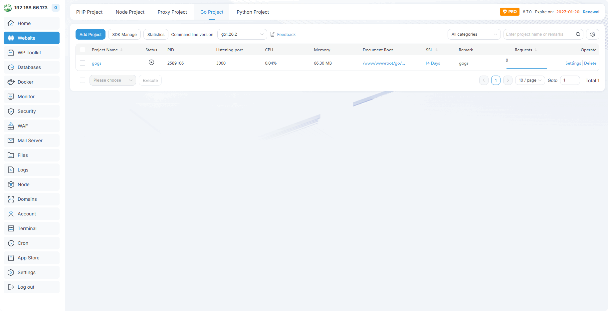
Task: Sort by Requests column arrow
Action: click(536, 50)
